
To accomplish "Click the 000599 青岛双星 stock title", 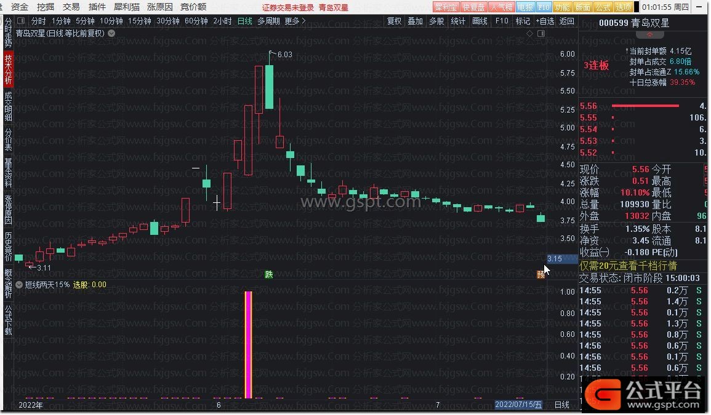I will [634, 23].
